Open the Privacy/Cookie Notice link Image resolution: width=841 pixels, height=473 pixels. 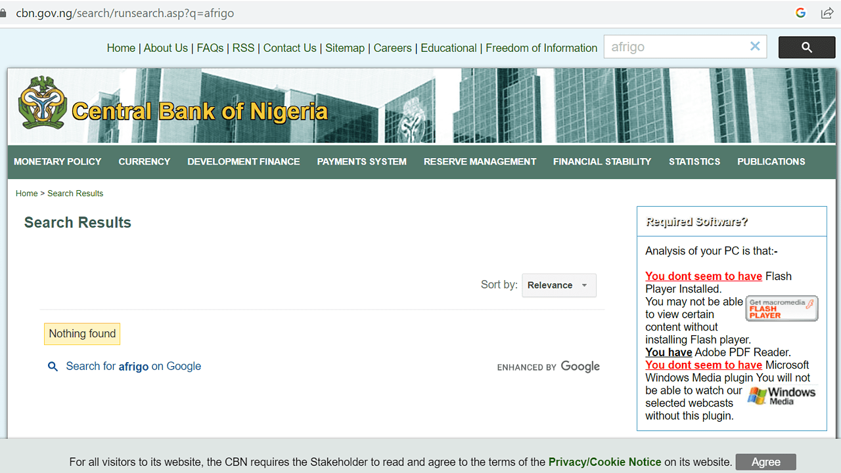604,462
